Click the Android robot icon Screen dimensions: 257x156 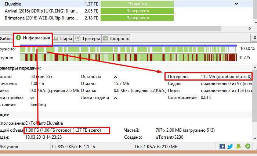(239, 146)
